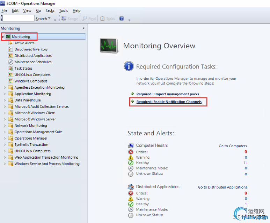
Task: Click the Computer Health Healthy green check icon
Action: (x=131, y=162)
